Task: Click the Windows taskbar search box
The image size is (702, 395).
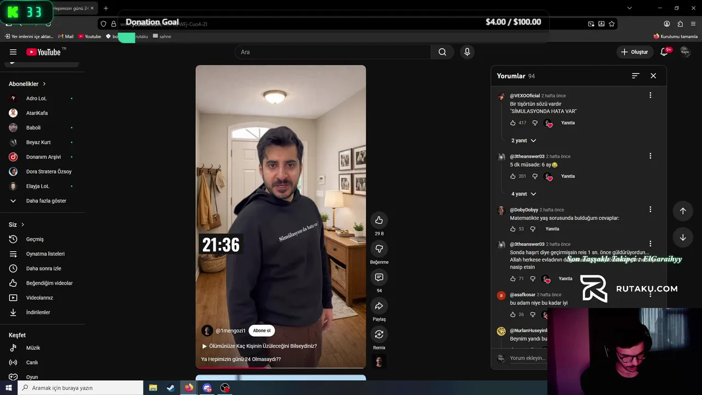Action: (80, 388)
